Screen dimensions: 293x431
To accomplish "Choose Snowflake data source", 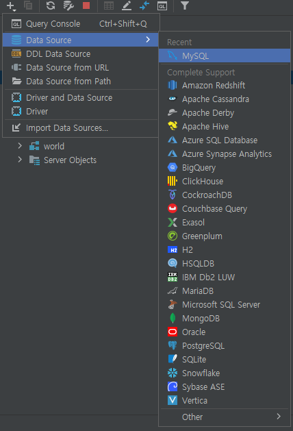I will point(225,373).
